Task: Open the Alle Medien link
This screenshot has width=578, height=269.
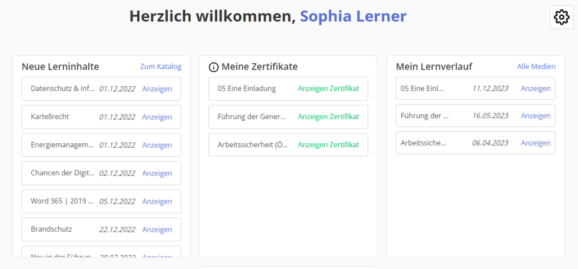Action: click(536, 67)
